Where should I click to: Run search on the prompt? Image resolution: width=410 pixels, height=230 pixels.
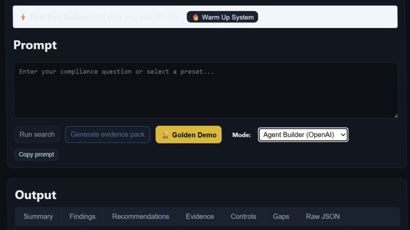(37, 135)
